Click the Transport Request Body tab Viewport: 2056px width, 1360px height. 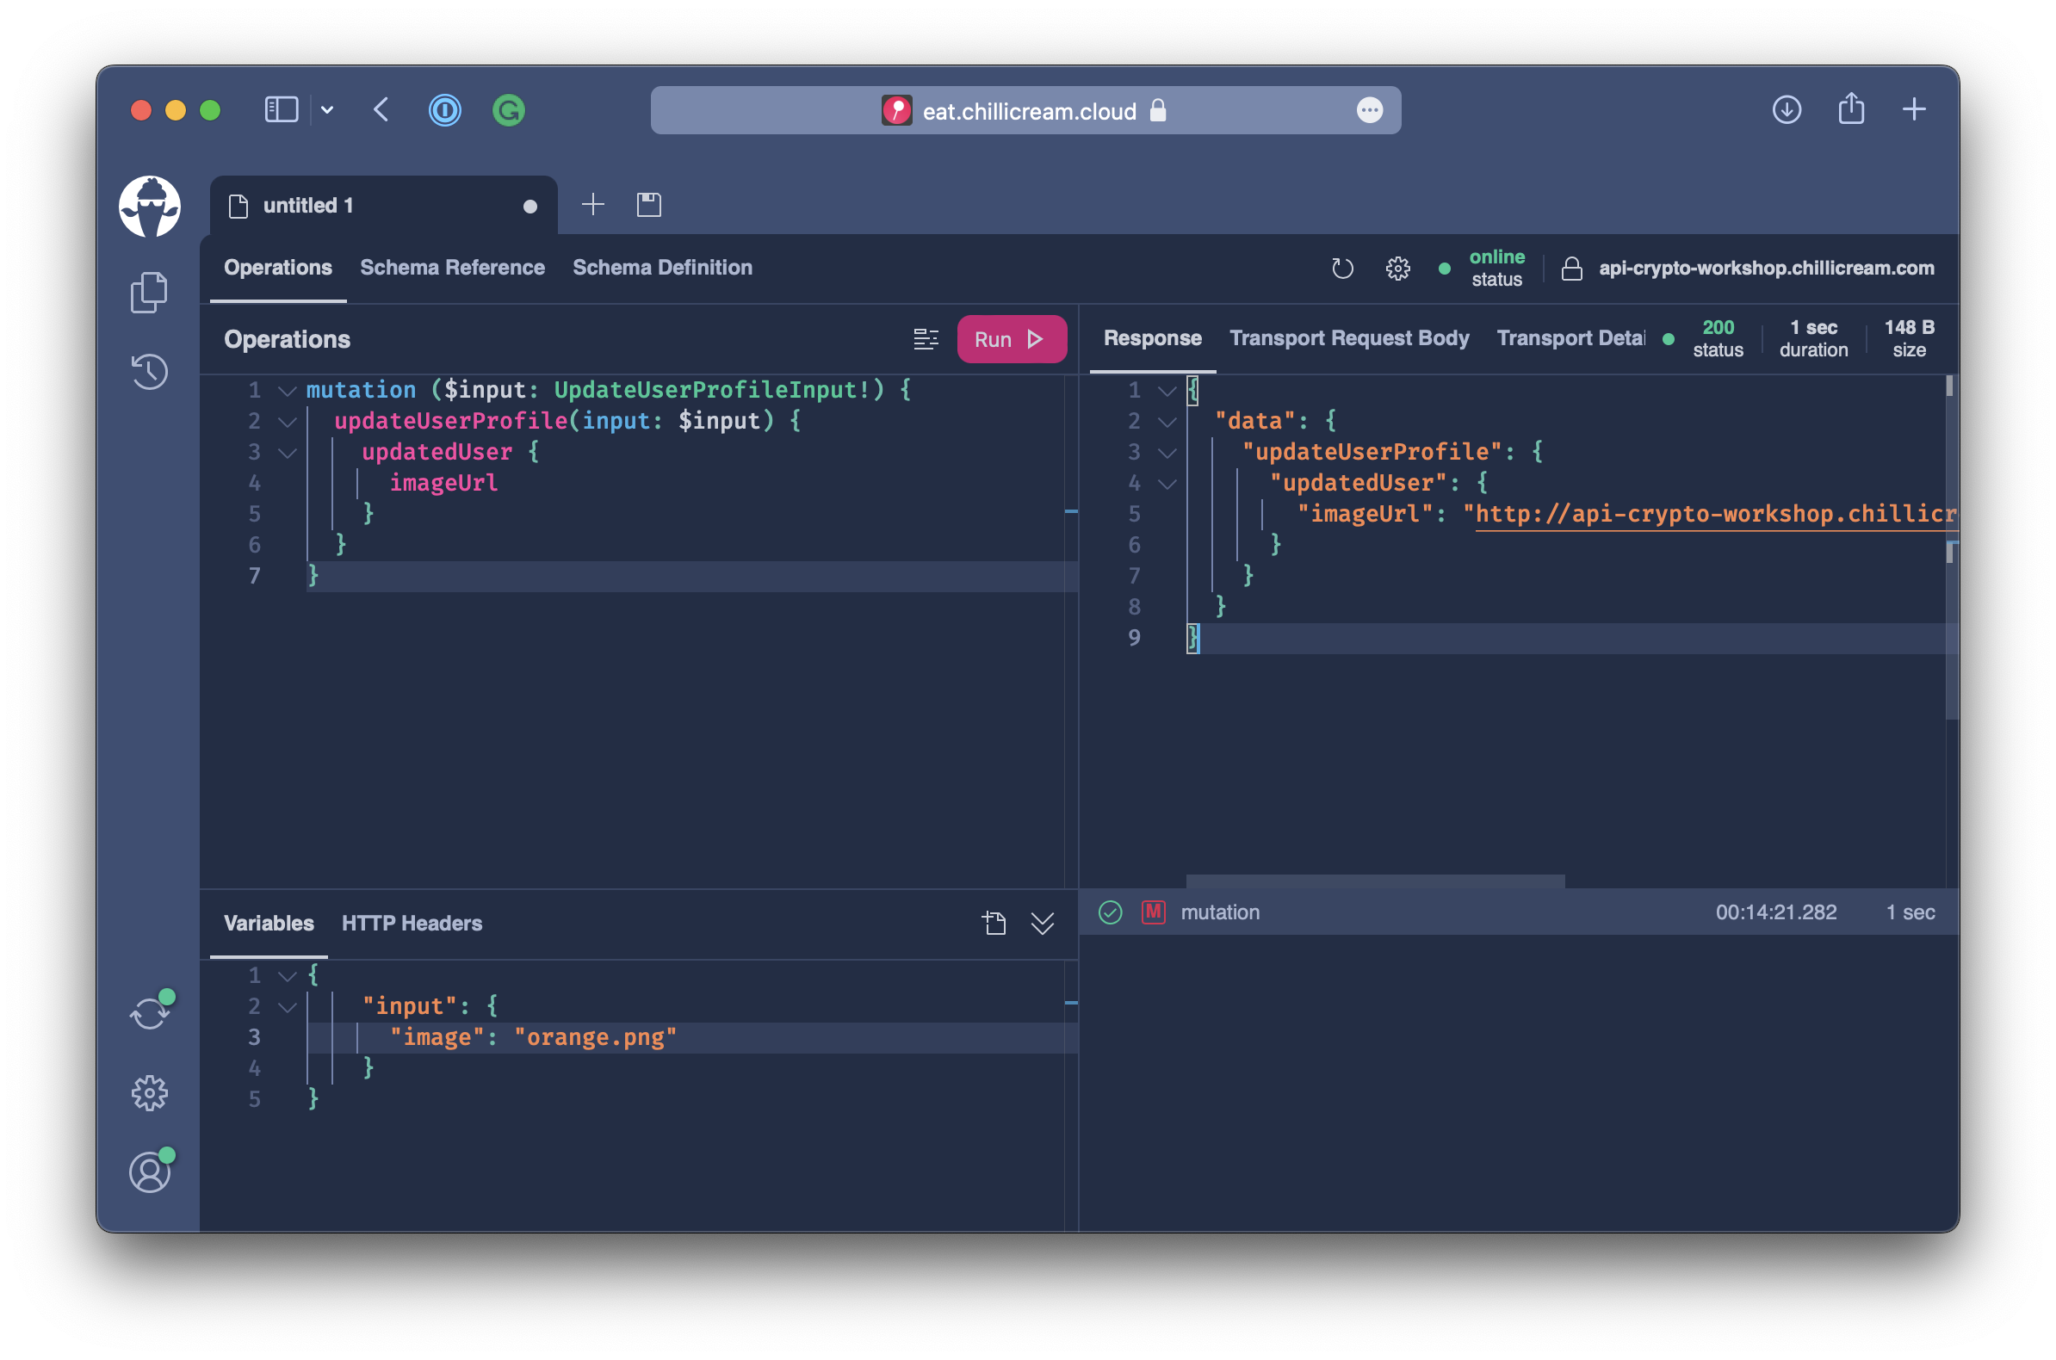pyautogui.click(x=1348, y=336)
